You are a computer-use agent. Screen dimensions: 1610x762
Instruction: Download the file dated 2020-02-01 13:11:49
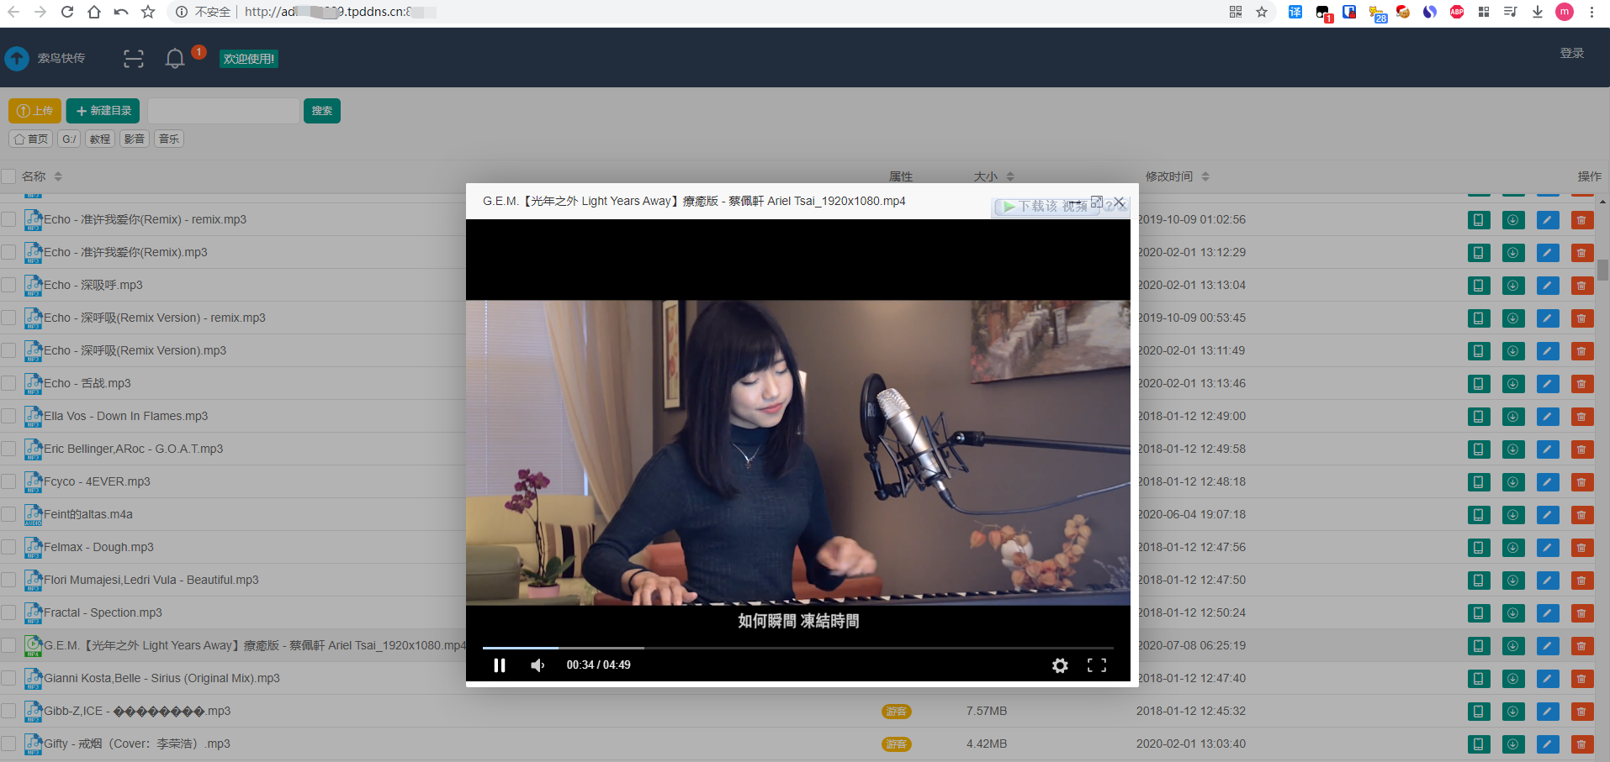[x=1513, y=351]
